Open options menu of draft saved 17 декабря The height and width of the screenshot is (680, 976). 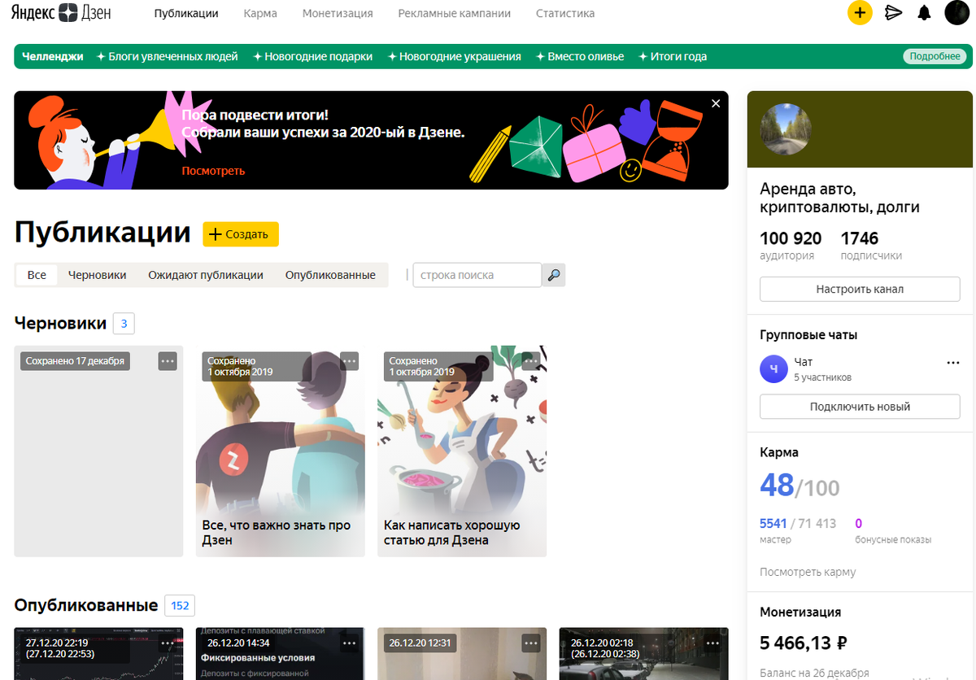pos(168,361)
